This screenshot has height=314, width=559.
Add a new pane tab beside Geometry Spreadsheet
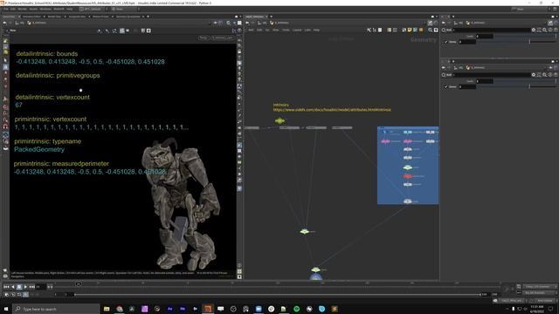148,17
